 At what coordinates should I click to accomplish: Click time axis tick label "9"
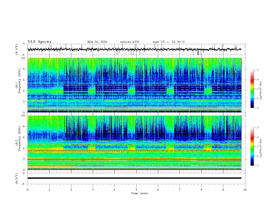223,190
